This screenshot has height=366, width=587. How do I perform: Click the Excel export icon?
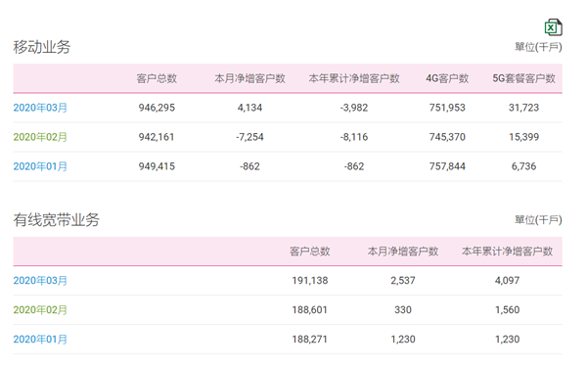point(554,27)
